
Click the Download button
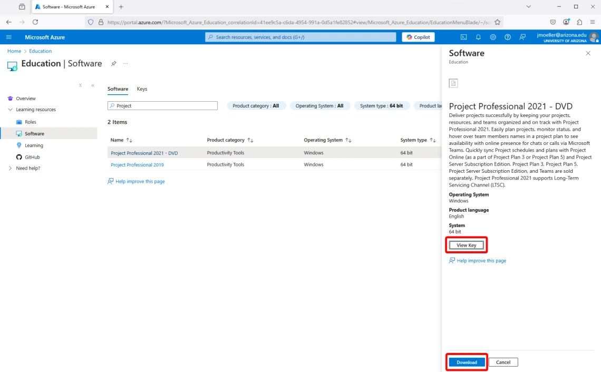point(467,363)
